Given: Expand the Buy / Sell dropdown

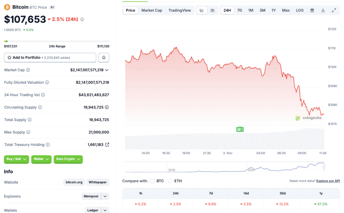Looking at the screenshot, I should point(16,159).
